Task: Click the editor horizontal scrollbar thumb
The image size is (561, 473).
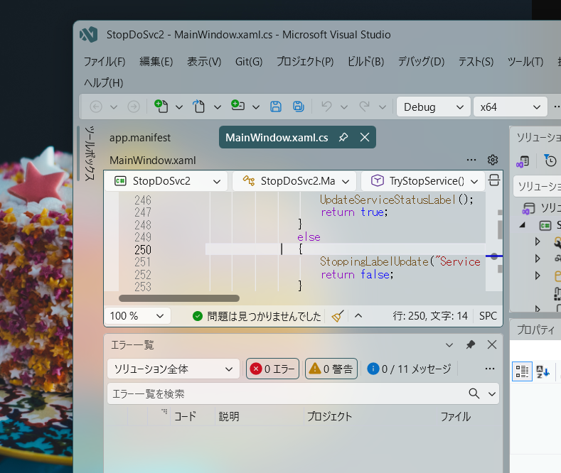Action: (179, 298)
